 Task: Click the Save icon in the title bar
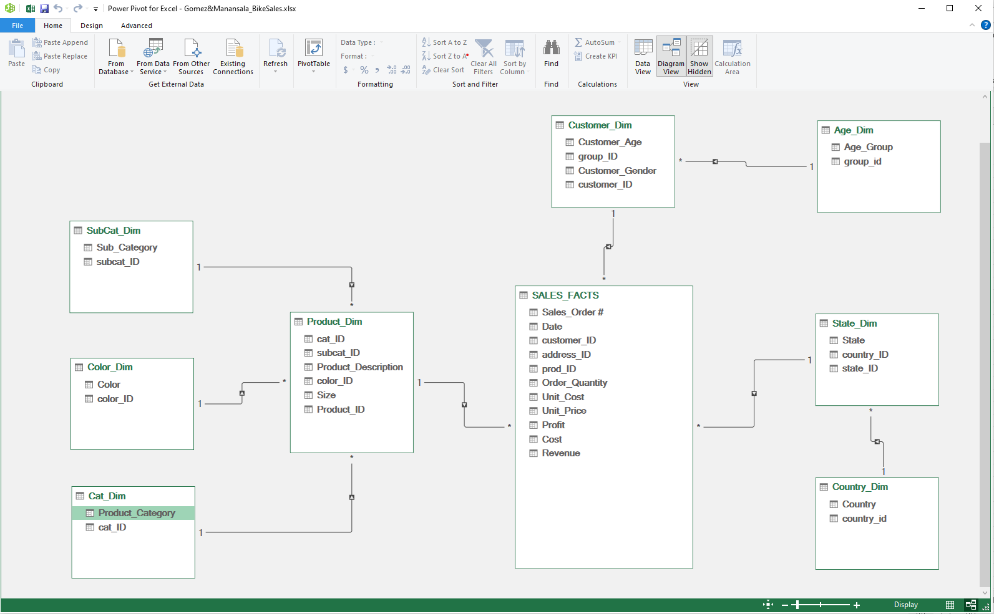44,9
